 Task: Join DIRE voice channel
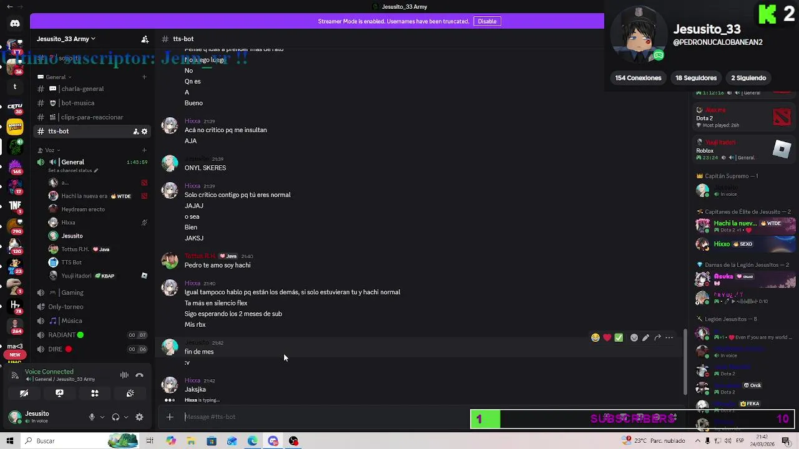(91, 349)
